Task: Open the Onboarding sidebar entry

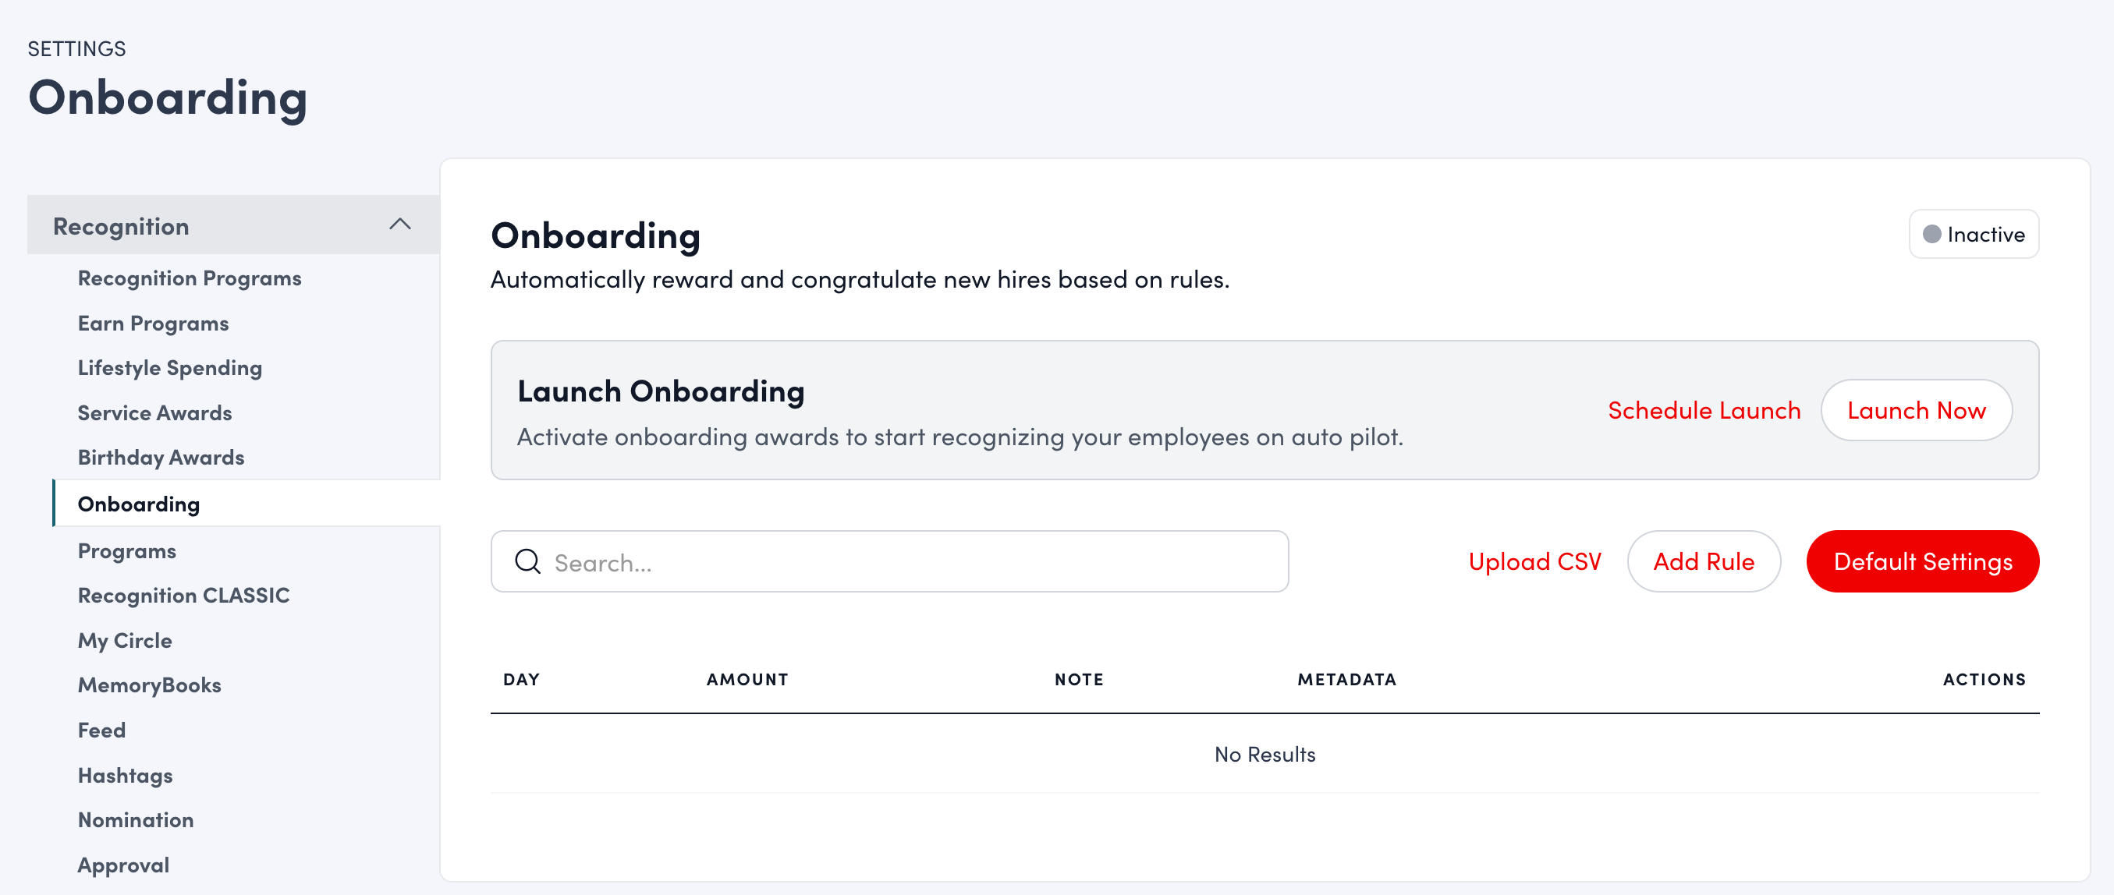Action: tap(139, 503)
